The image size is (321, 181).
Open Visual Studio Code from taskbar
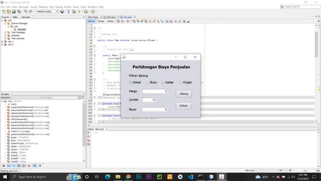point(191,177)
